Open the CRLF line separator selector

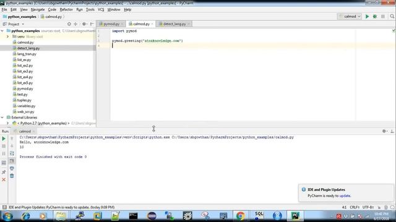coord(355,207)
